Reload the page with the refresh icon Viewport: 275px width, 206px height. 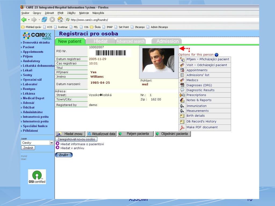[44, 20]
